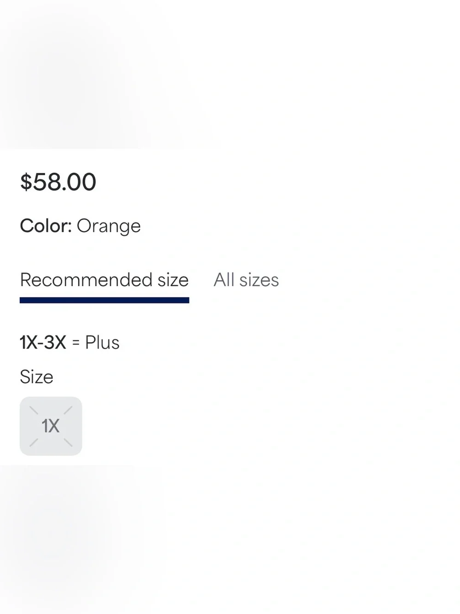Open the Recommended size tab

pos(104,280)
